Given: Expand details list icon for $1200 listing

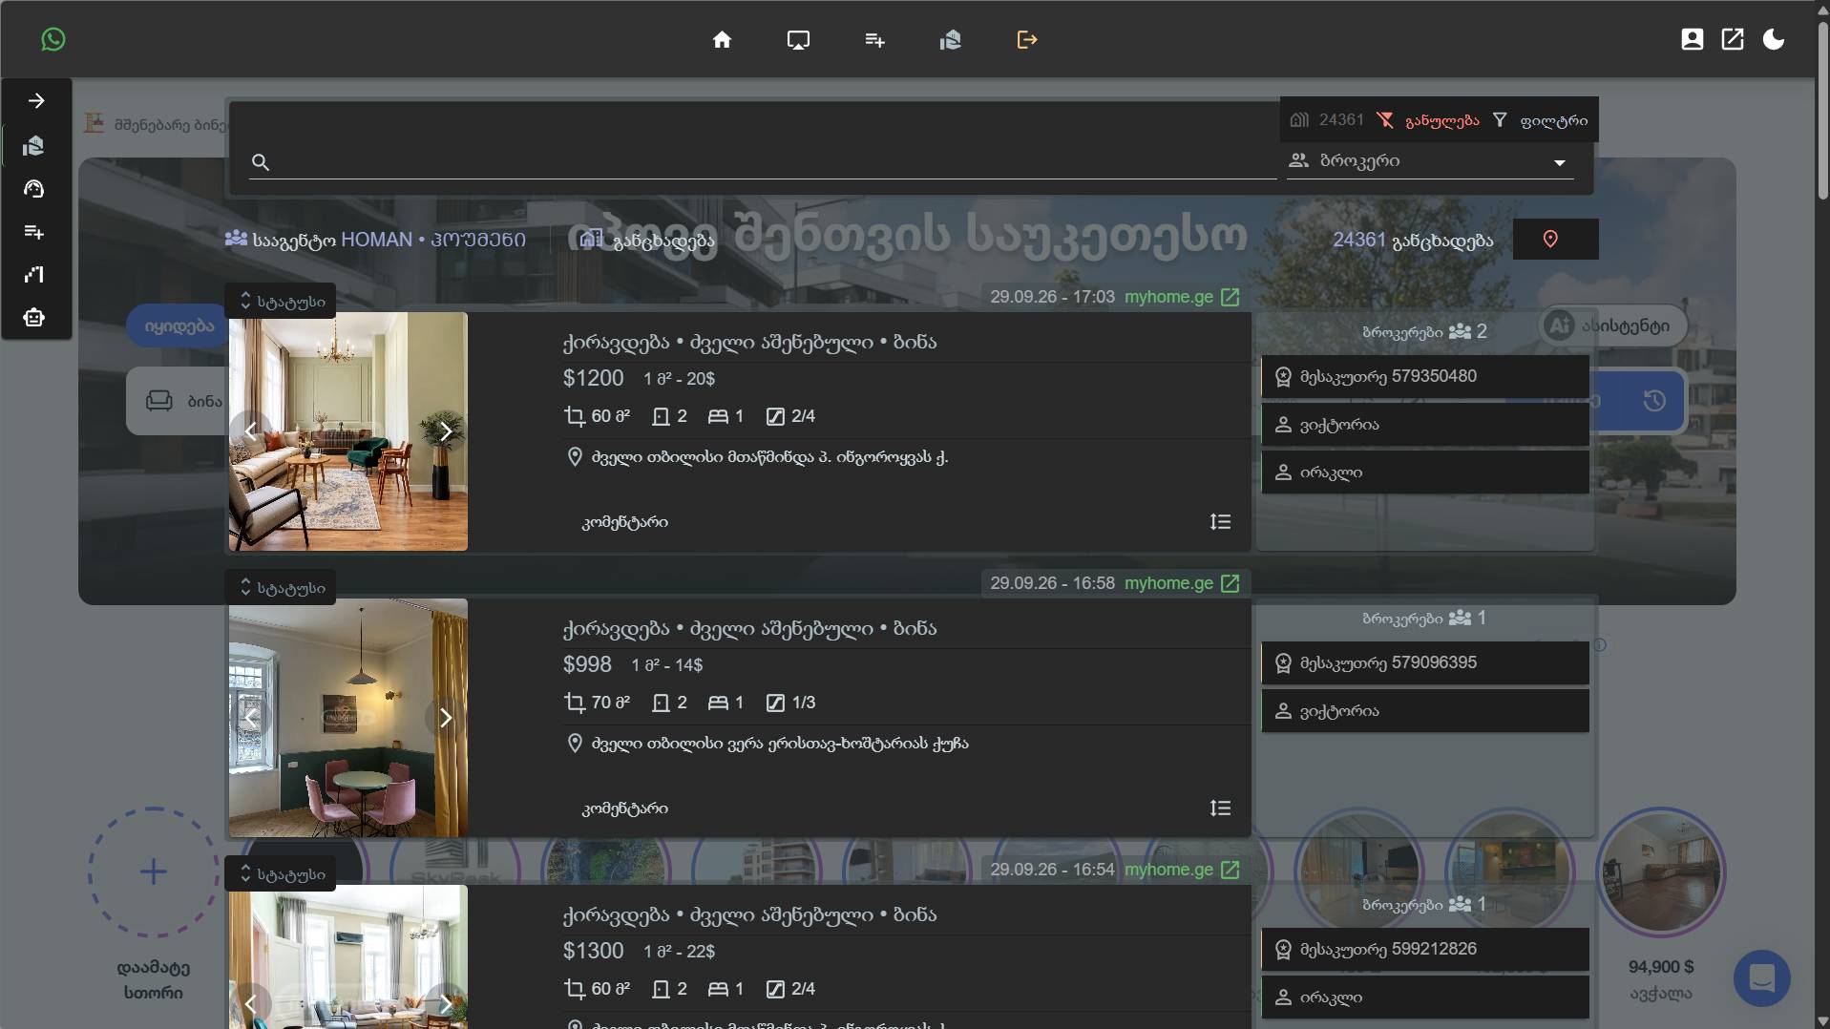Looking at the screenshot, I should tap(1220, 522).
